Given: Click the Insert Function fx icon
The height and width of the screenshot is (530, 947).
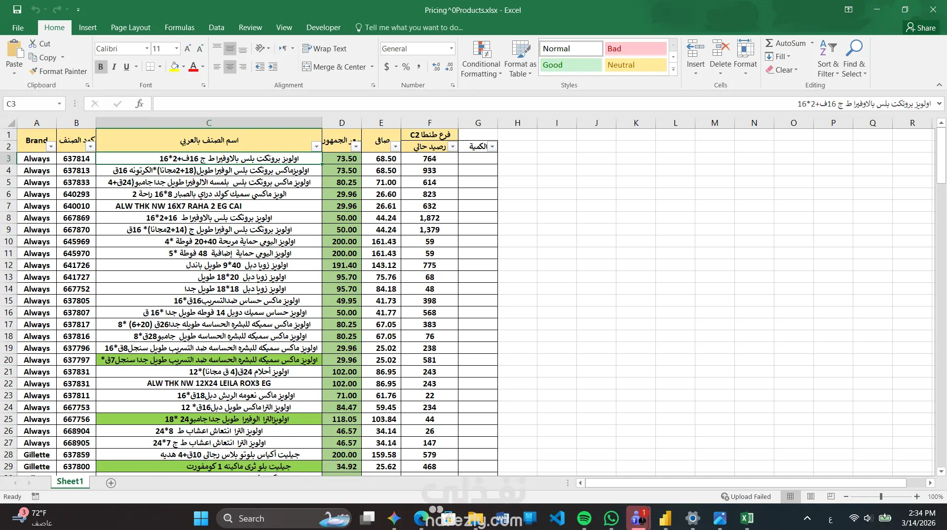Looking at the screenshot, I should (140, 104).
